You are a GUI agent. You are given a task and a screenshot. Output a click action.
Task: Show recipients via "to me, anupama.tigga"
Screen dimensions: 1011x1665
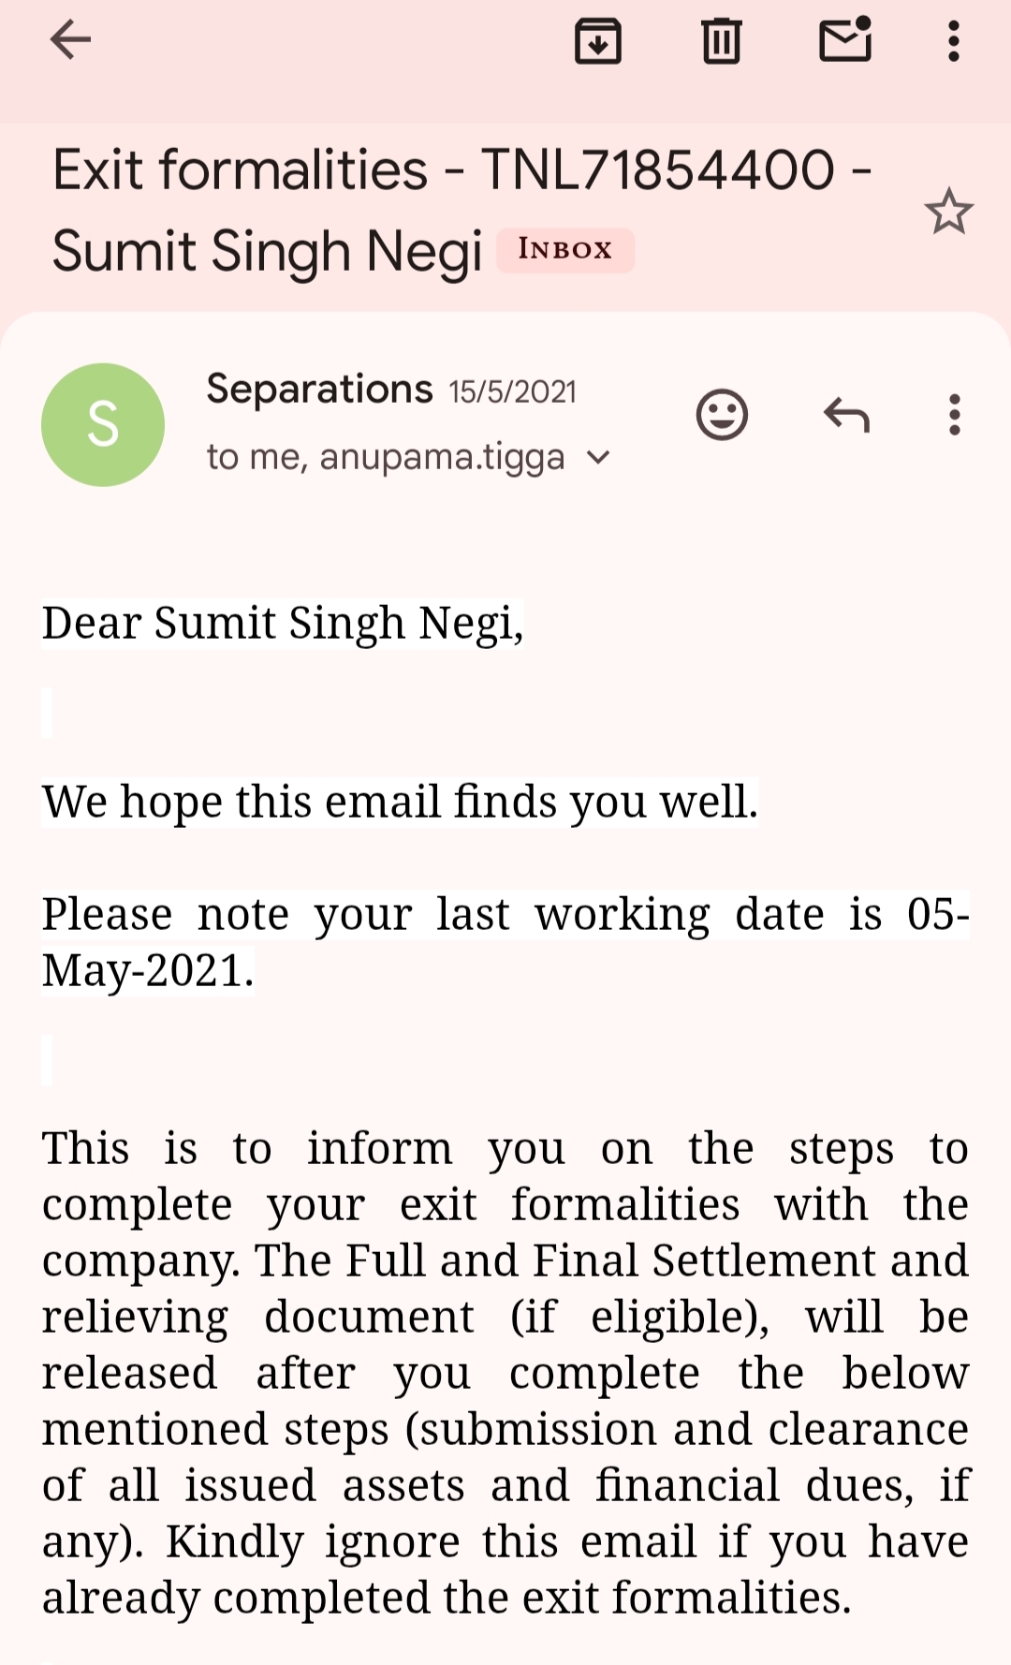(386, 458)
